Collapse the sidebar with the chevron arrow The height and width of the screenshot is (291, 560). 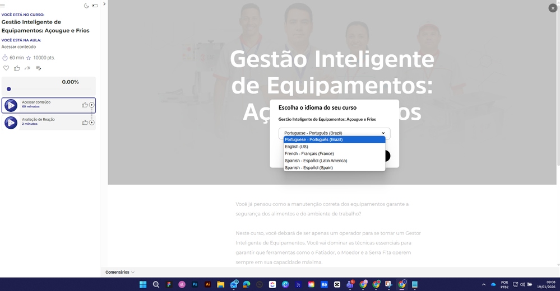coord(104,4)
